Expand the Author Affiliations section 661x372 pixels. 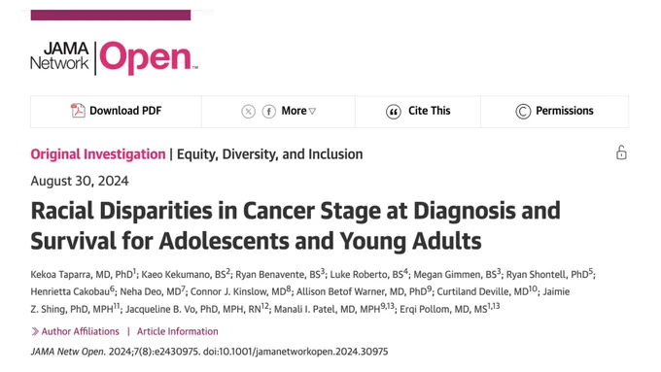coord(80,331)
